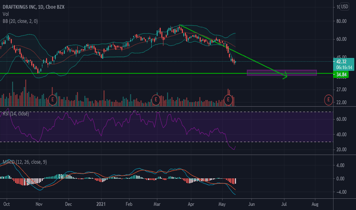Click the upcoming earnings marker in August

(x=328, y=100)
